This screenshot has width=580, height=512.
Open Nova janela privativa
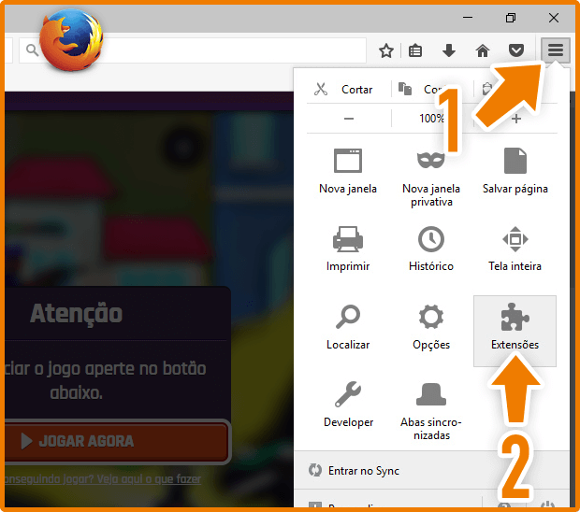(x=431, y=178)
